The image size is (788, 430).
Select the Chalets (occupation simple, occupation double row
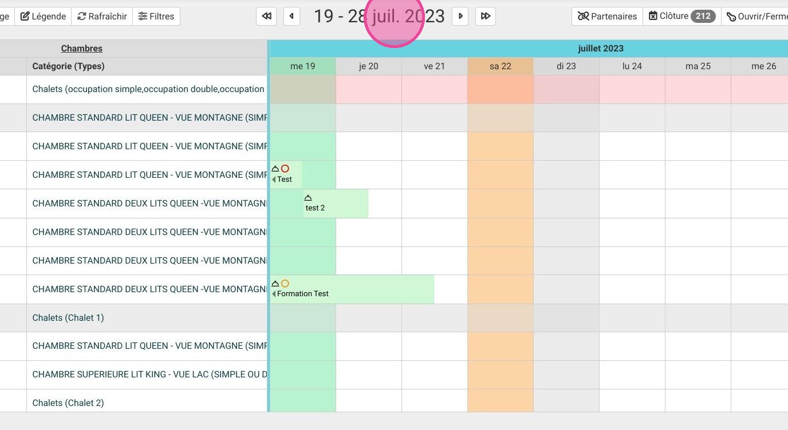(149, 89)
